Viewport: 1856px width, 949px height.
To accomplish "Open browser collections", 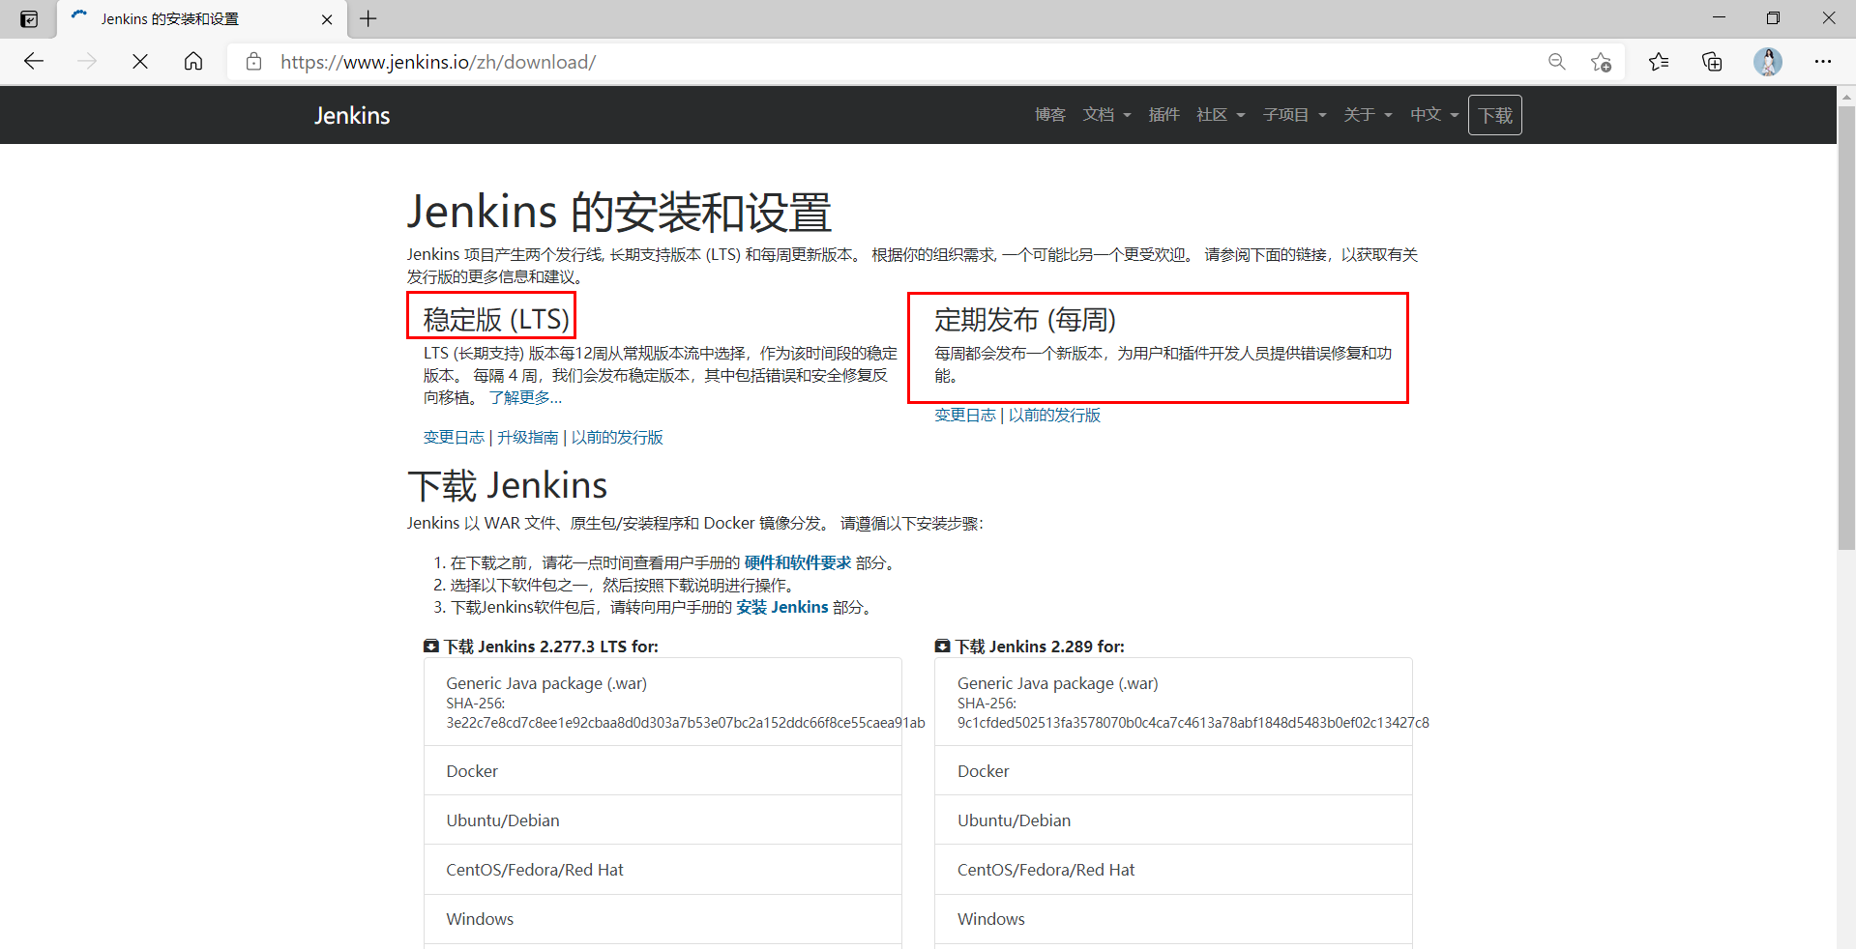I will point(1712,62).
